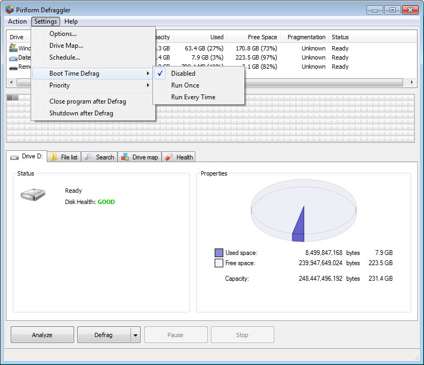Click the Defrag button
The width and height of the screenshot is (424, 365).
click(104, 335)
